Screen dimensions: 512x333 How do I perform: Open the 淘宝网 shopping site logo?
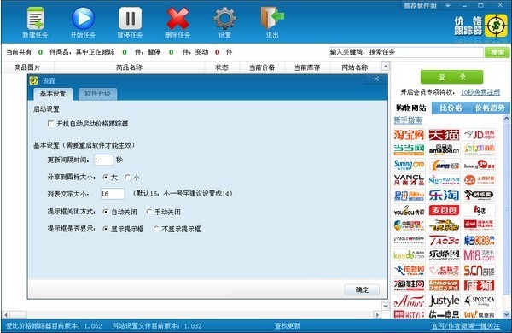click(x=409, y=135)
